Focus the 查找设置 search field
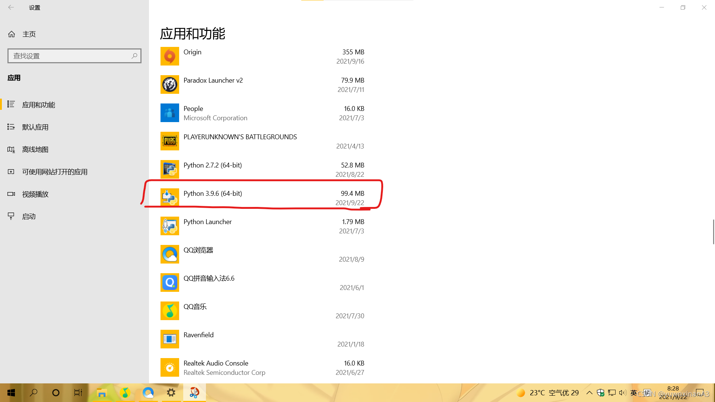Screen dimensions: 715x402 coord(74,56)
